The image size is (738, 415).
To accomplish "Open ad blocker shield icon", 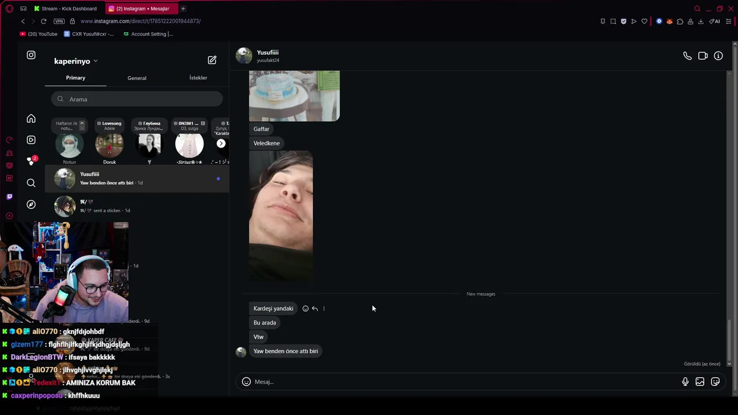I will [623, 21].
